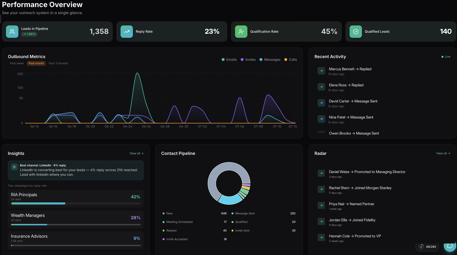Click the Qualified Leads checkmark circle icon

click(x=356, y=31)
